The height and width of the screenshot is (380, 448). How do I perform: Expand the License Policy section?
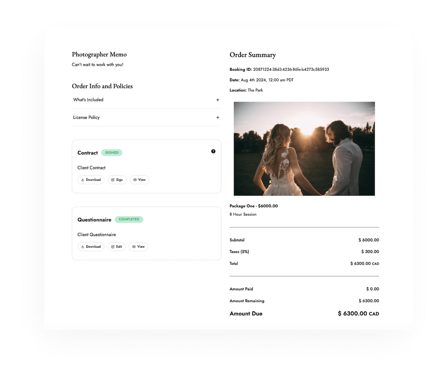(217, 118)
